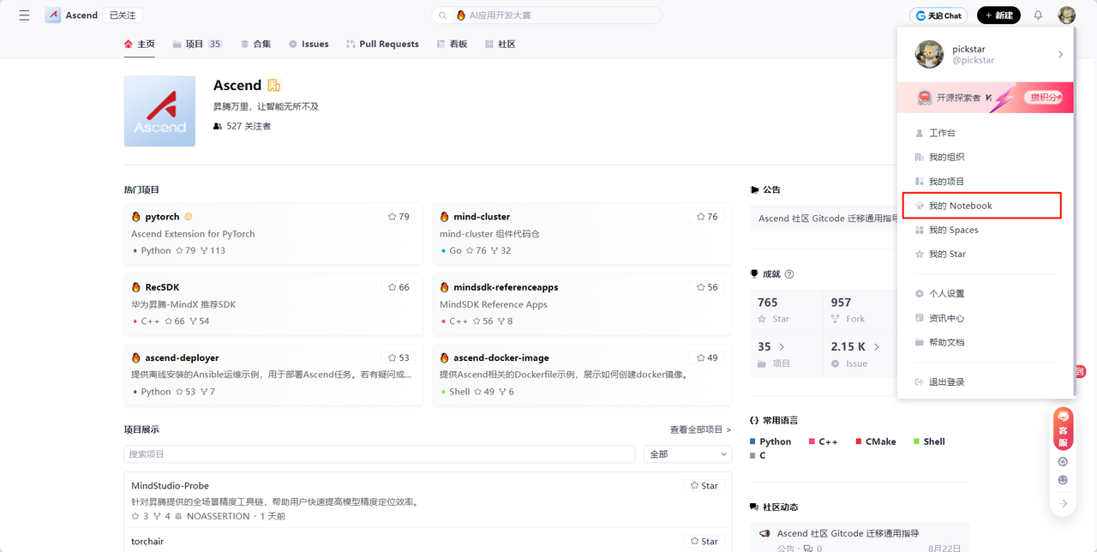1097x552 pixels.
Task: Expand pickstar profile chevron
Action: 1060,55
